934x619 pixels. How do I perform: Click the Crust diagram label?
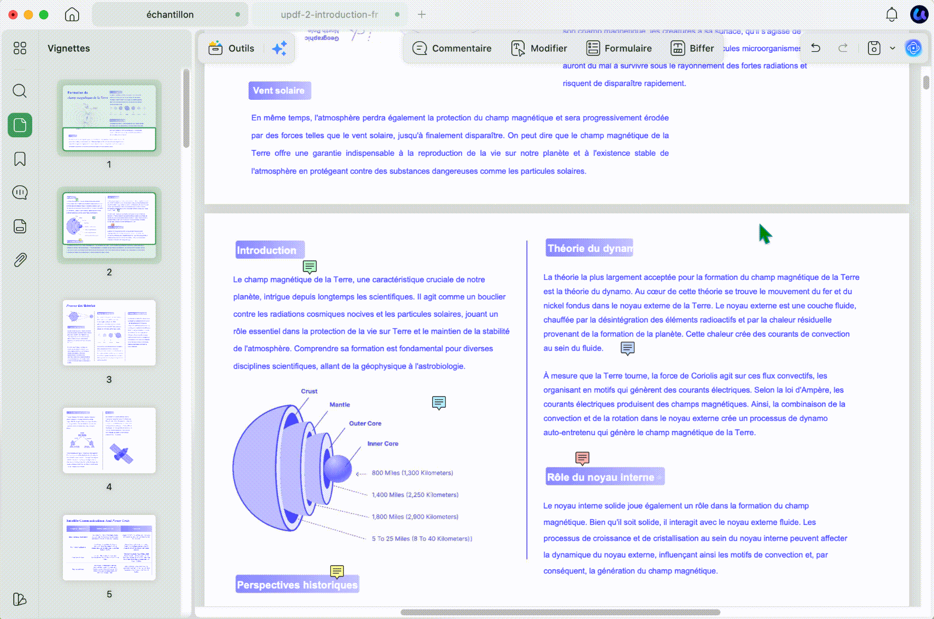click(x=309, y=391)
